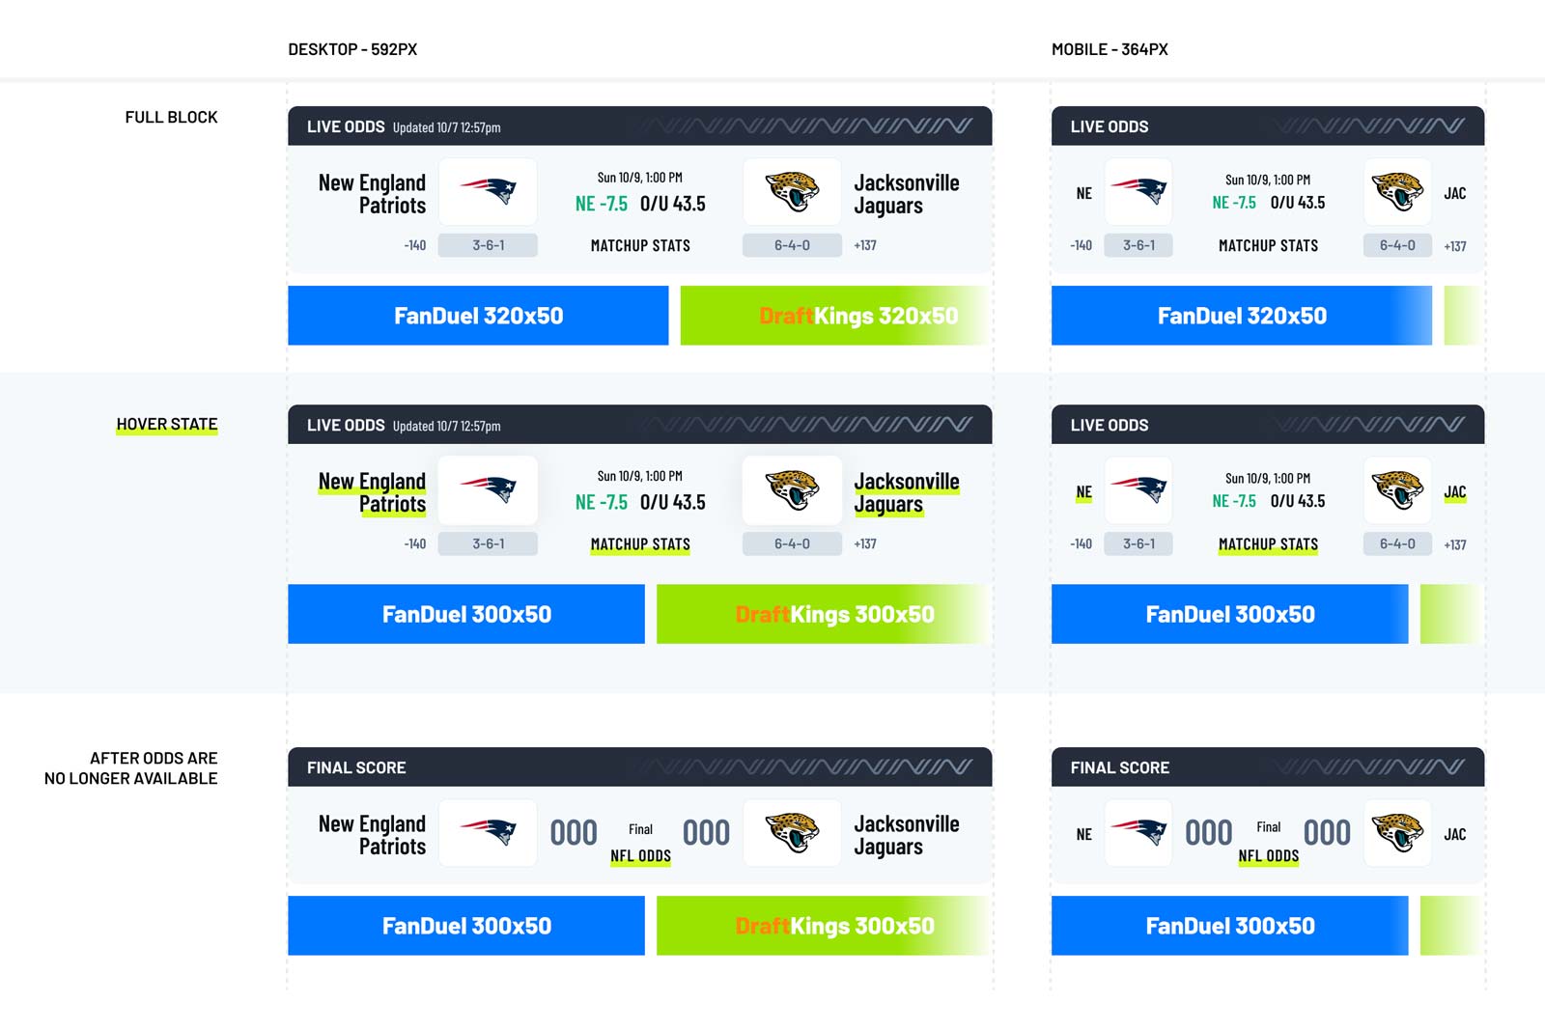
Task: Open the Jaguars logo in the mobile Final Score block
Action: tap(1397, 832)
